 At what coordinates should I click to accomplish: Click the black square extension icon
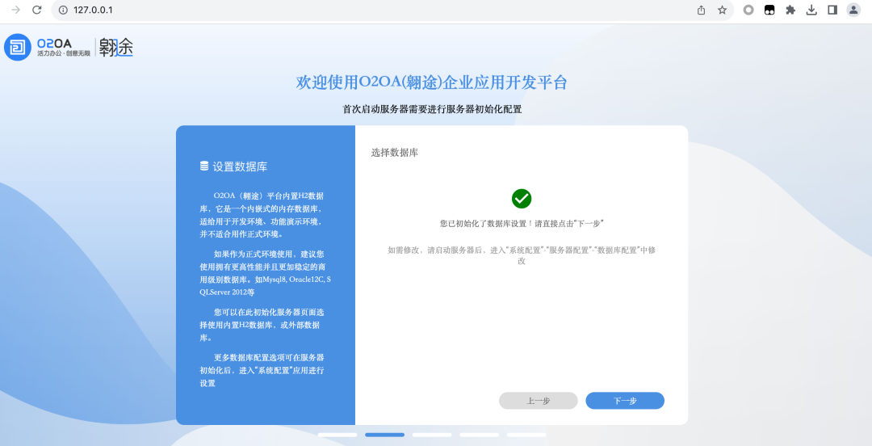tap(769, 10)
